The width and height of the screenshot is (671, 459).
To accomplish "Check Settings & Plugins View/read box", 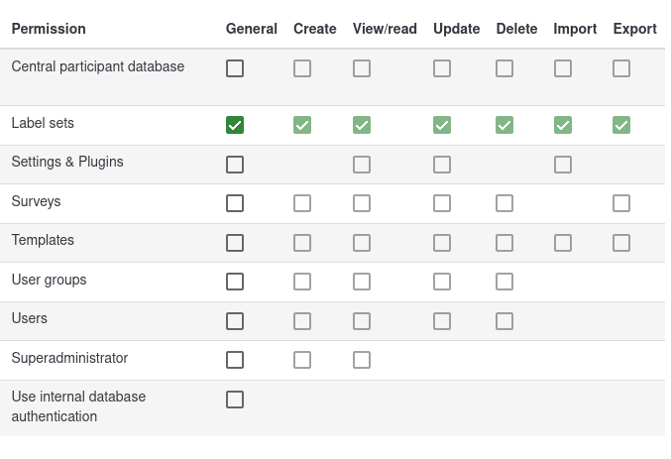I will click(362, 165).
